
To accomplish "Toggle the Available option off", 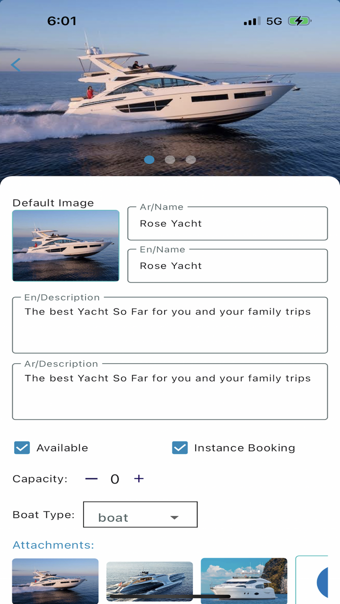I will tap(21, 448).
